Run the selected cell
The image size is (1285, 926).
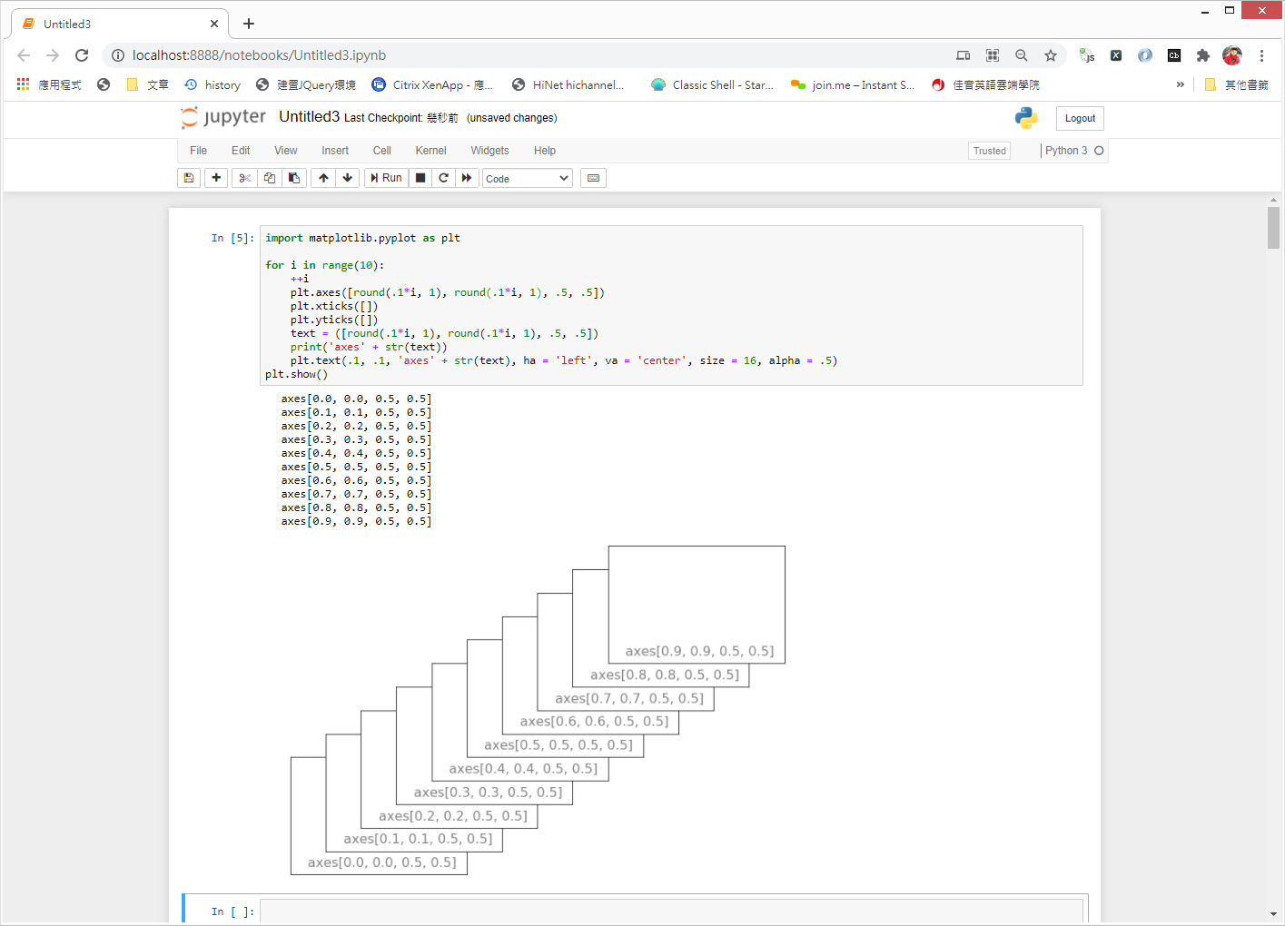[386, 178]
